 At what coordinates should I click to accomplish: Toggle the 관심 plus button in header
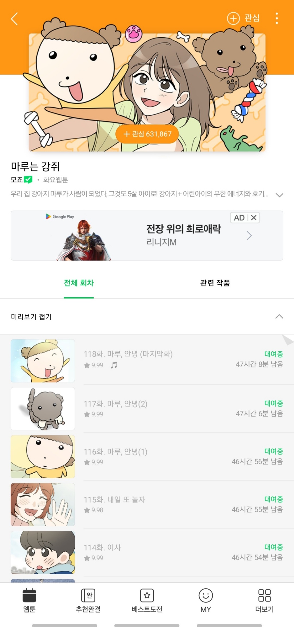(x=243, y=18)
